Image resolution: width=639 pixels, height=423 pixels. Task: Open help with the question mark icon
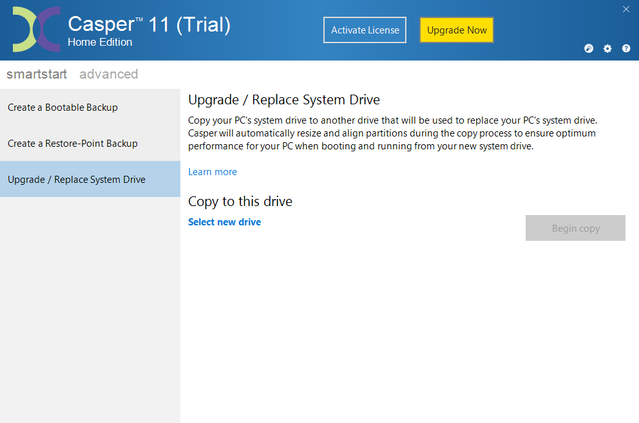click(x=626, y=48)
